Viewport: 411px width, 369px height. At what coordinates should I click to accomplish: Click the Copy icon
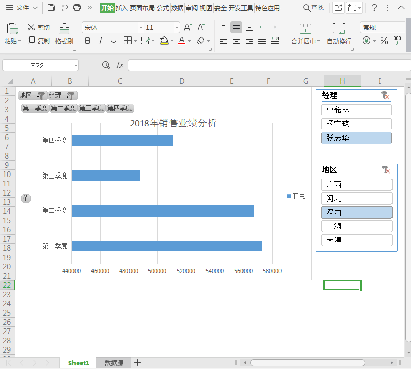[31, 41]
